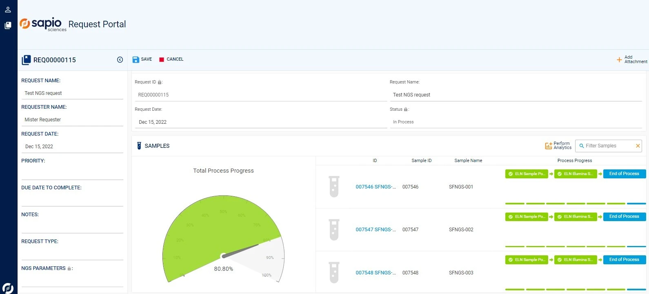
Task: Click the Request Type field
Action: (72, 254)
